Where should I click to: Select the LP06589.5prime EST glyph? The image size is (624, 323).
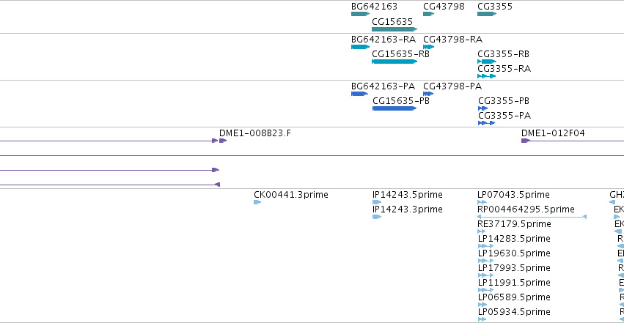(x=482, y=305)
